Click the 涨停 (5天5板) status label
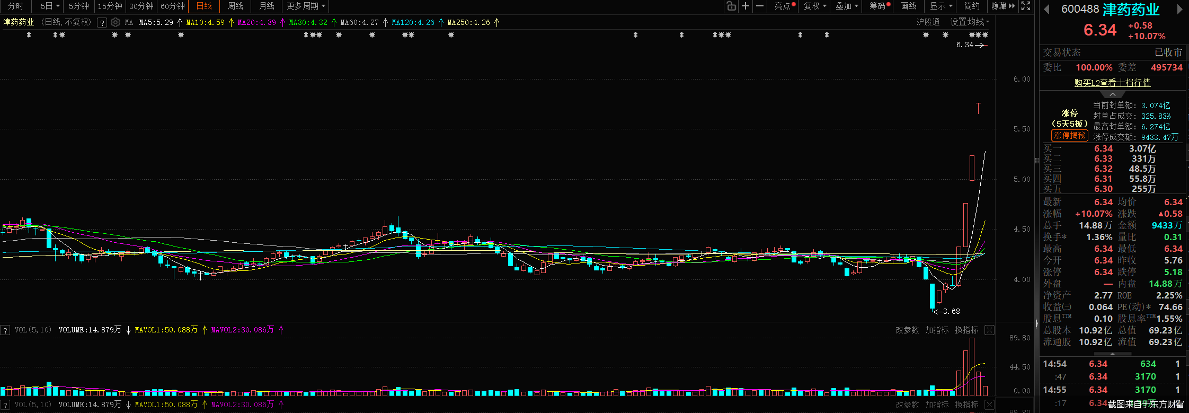The width and height of the screenshot is (1189, 413). pos(1070,118)
